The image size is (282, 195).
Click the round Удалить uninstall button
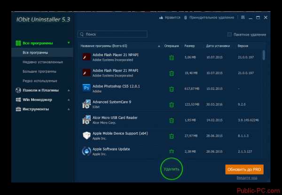tap(172, 169)
